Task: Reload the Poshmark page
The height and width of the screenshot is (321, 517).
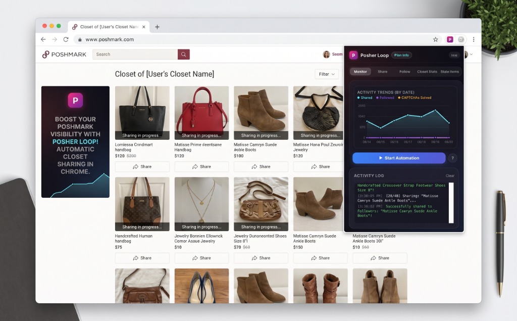Action: pos(66,39)
